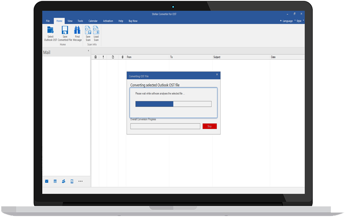Open the Calendar ribbon tab
This screenshot has height=219, width=347.
(93, 21)
